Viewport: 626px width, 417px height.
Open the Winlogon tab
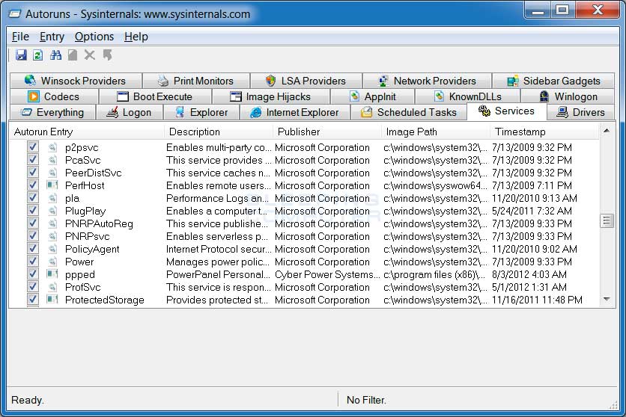coord(568,96)
